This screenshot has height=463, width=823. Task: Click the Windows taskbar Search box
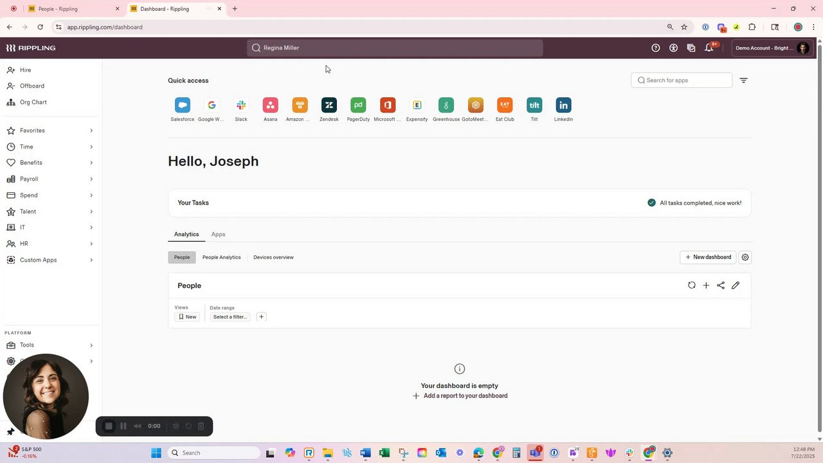pos(214,453)
